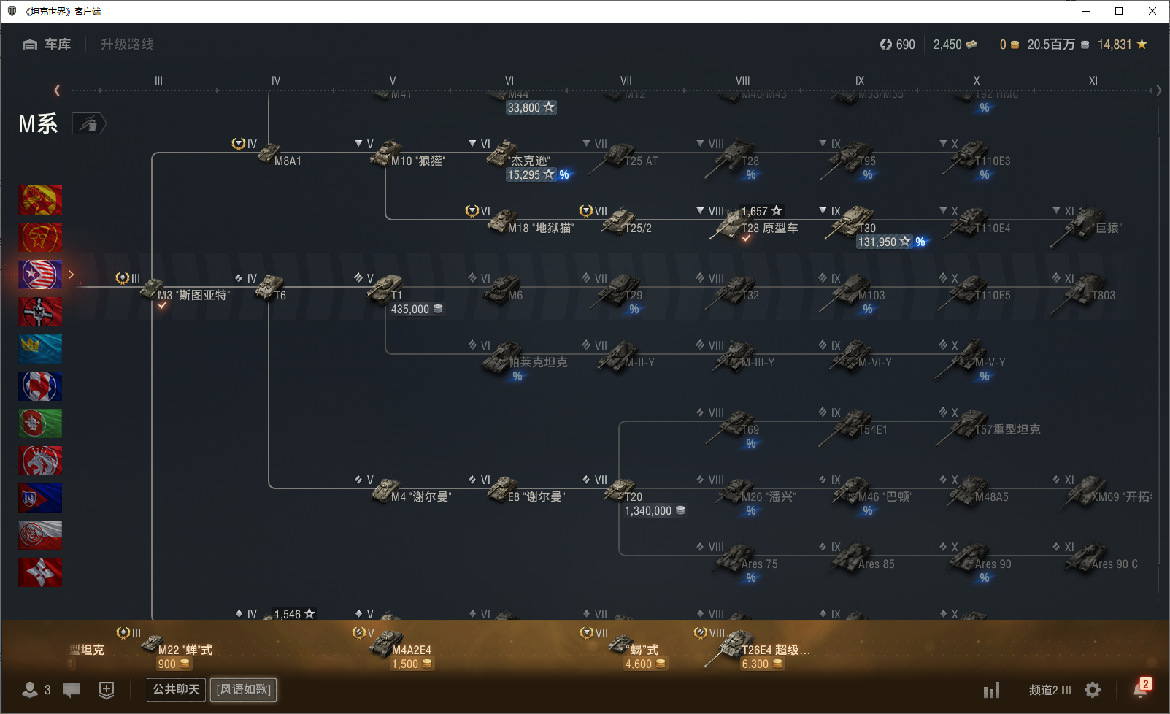
Task: Select the M-V-Y tank
Action: 971,361
